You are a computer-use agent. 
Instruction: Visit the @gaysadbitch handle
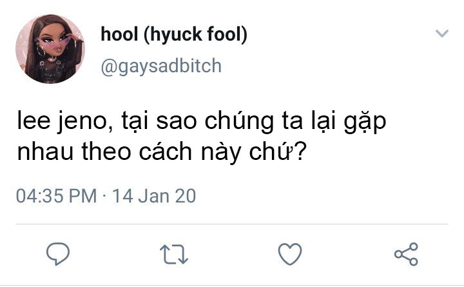(x=161, y=66)
